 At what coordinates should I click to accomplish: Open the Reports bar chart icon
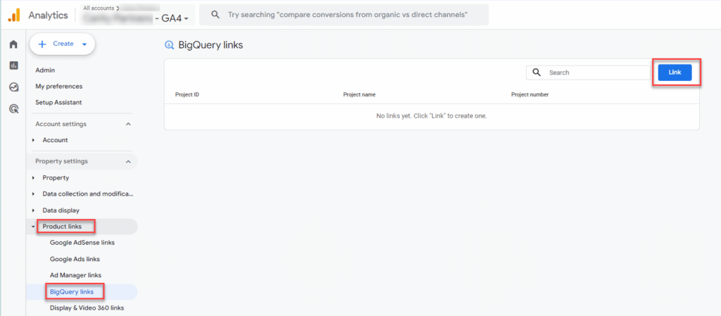[13, 65]
